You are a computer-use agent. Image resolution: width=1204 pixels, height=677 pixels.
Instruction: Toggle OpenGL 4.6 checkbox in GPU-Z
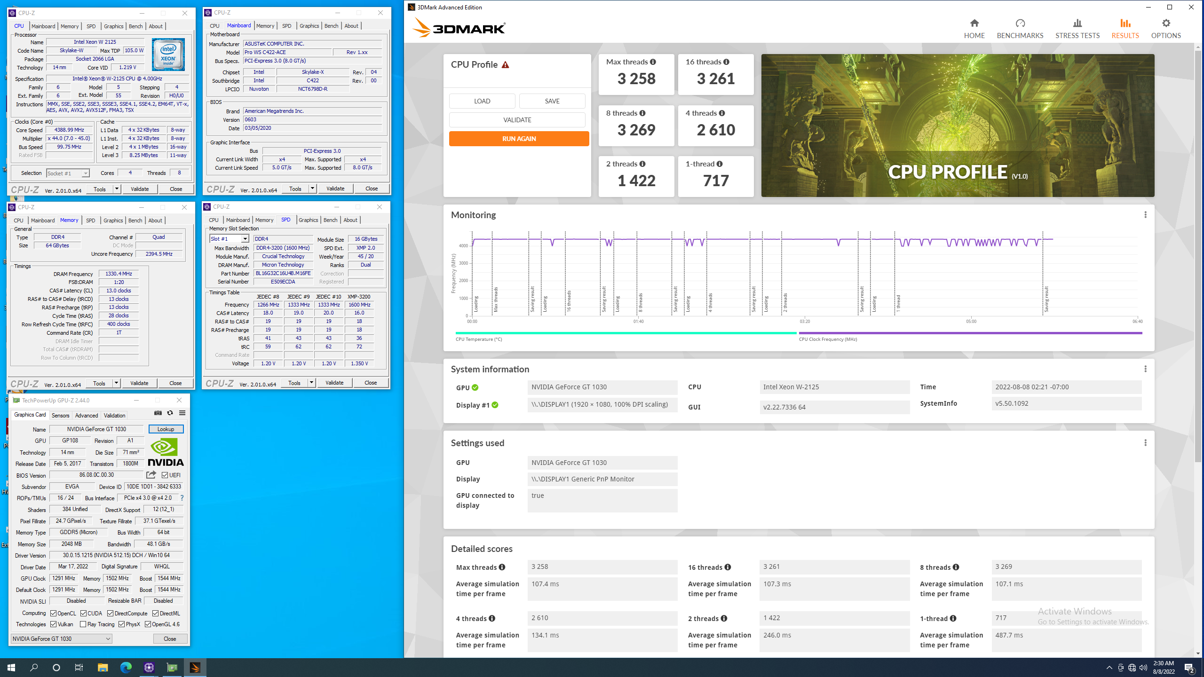coord(148,624)
